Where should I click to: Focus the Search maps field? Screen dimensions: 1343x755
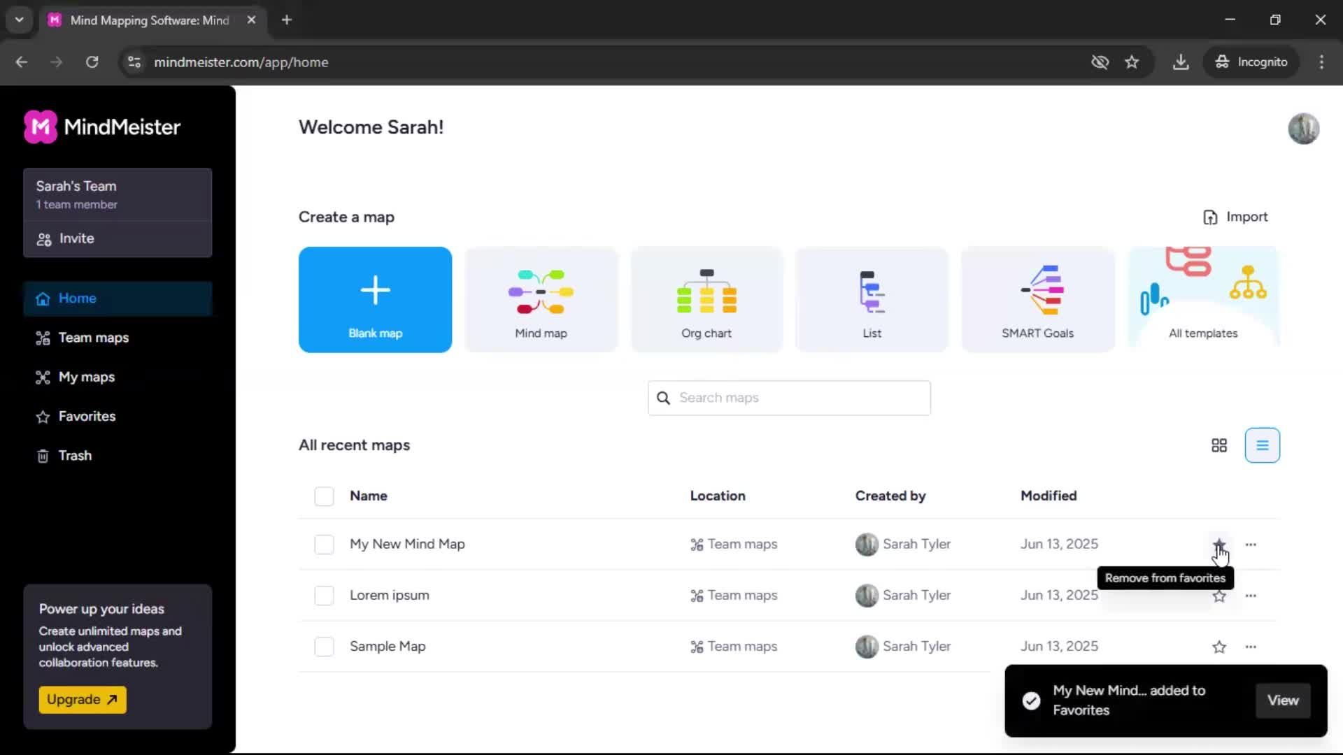[x=789, y=398]
